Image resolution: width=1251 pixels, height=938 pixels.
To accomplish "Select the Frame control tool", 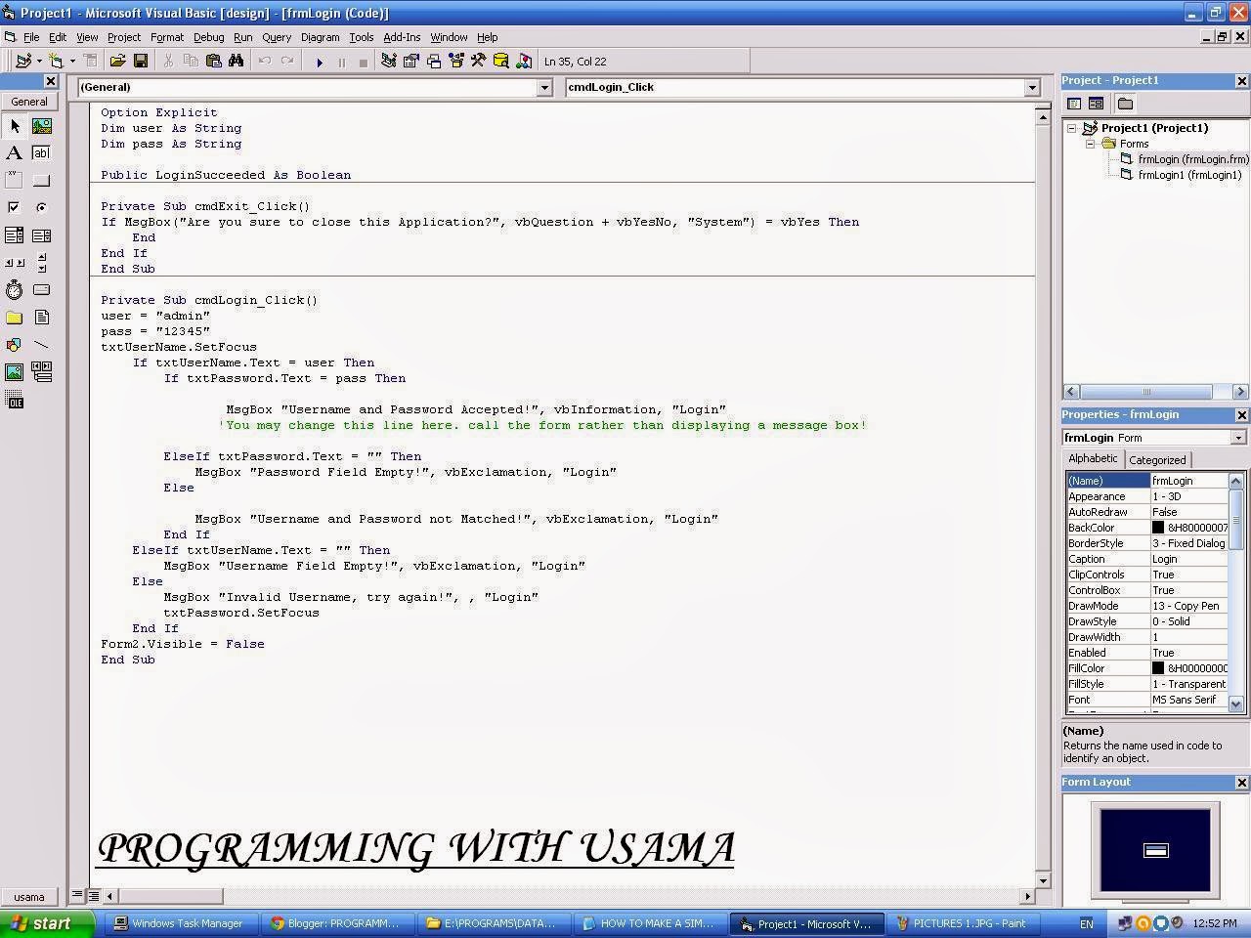I will (x=14, y=181).
